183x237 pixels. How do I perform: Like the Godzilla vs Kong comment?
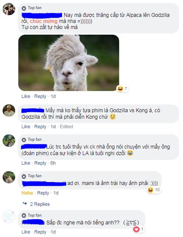(x=26, y=127)
